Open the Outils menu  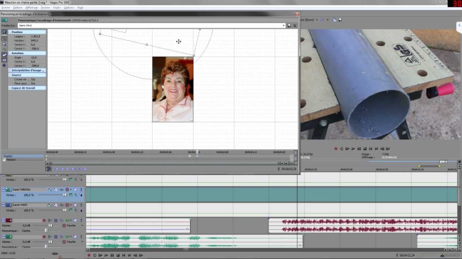coord(57,8)
